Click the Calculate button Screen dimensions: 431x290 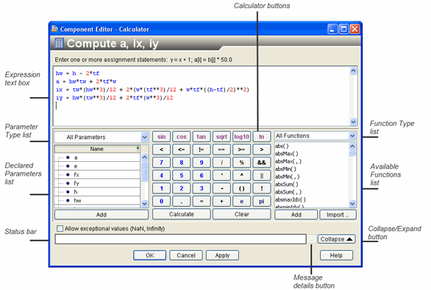[x=182, y=214]
